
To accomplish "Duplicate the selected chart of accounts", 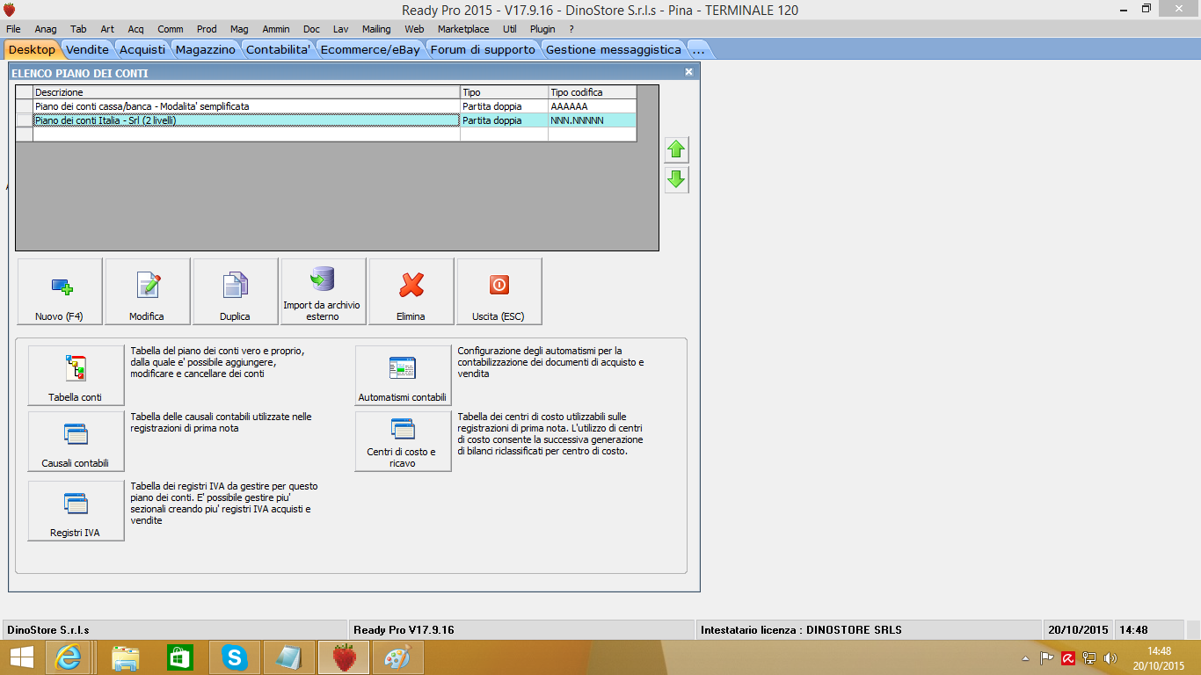I will (236, 292).
